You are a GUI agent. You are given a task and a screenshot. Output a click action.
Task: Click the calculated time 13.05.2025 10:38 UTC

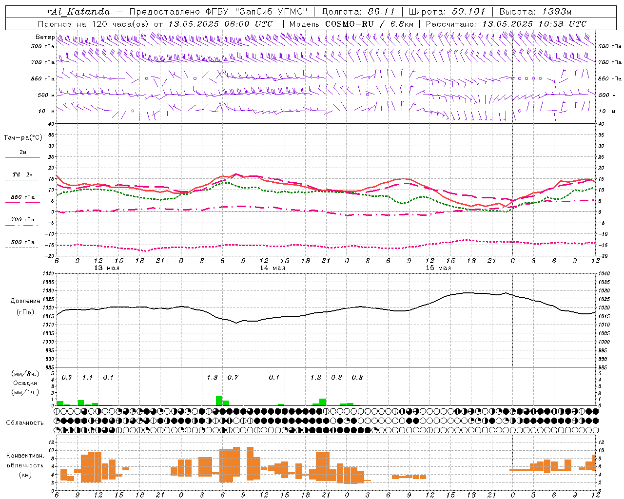click(x=534, y=24)
